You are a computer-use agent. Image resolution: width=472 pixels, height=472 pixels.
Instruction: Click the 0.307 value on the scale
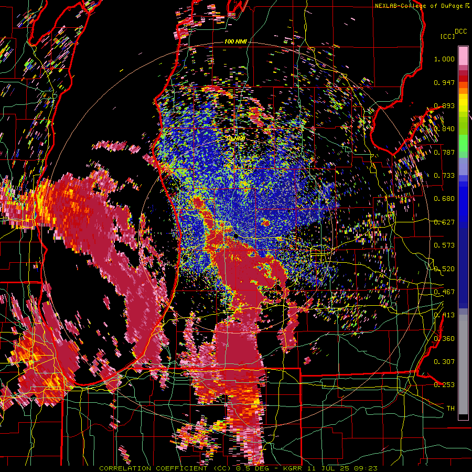[x=444, y=362]
